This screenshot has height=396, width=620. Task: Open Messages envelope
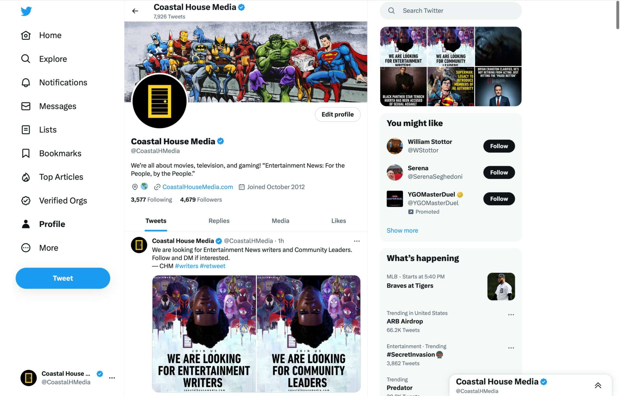point(26,106)
